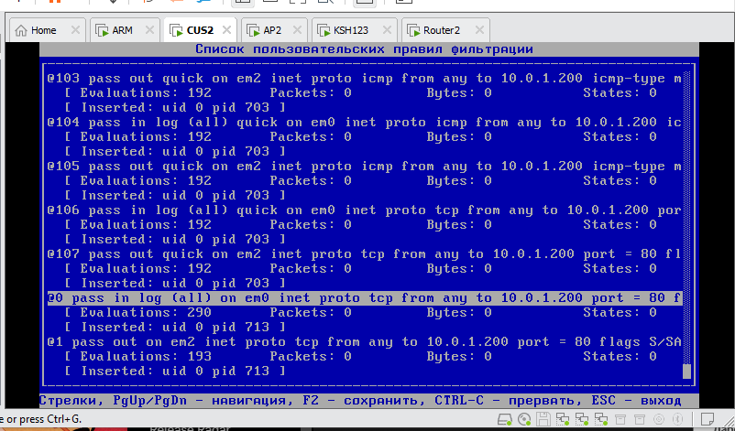Click "Inserted: uid 0 pid 713" under rule @1
The height and width of the screenshot is (431, 735).
(175, 372)
